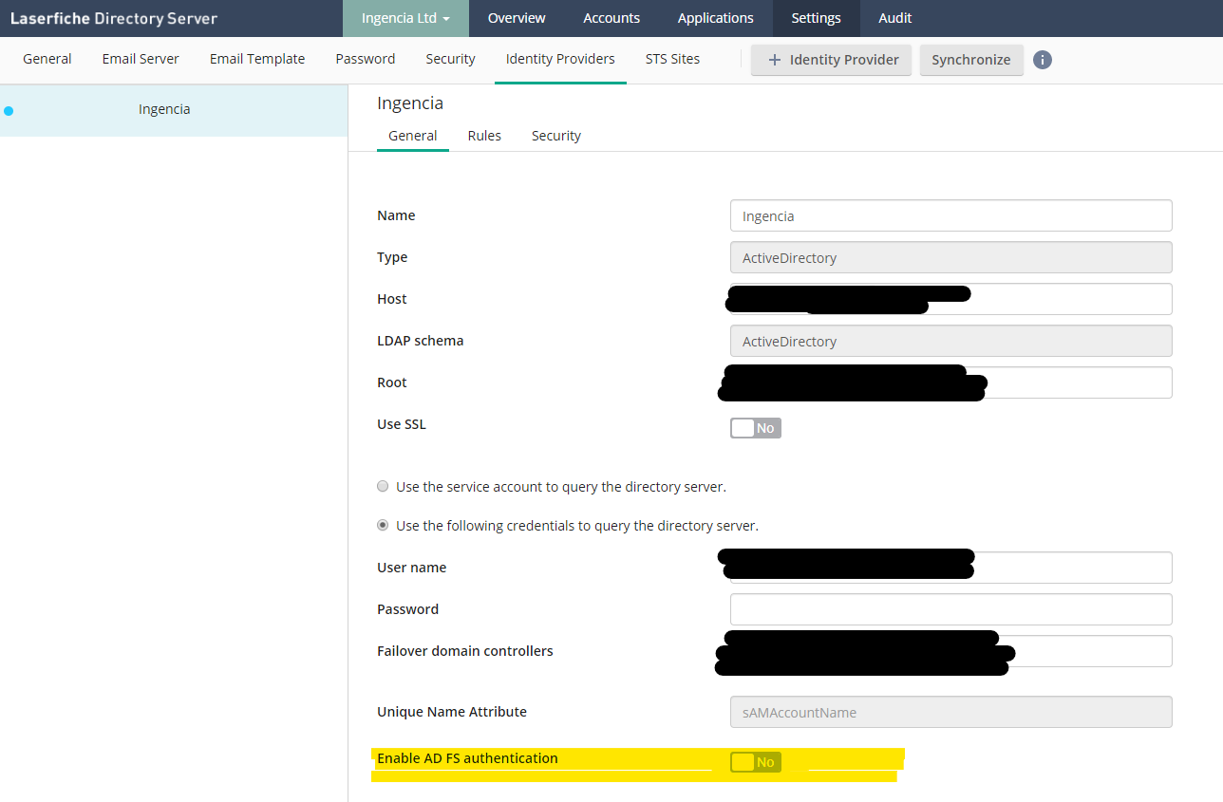Click the 'Enable AD FS authentication' label
The height and width of the screenshot is (802, 1223).
coord(467,758)
